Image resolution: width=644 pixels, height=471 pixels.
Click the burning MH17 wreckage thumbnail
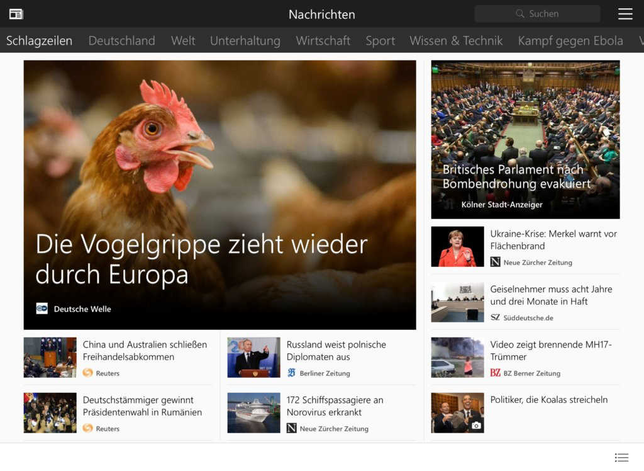pyautogui.click(x=457, y=357)
